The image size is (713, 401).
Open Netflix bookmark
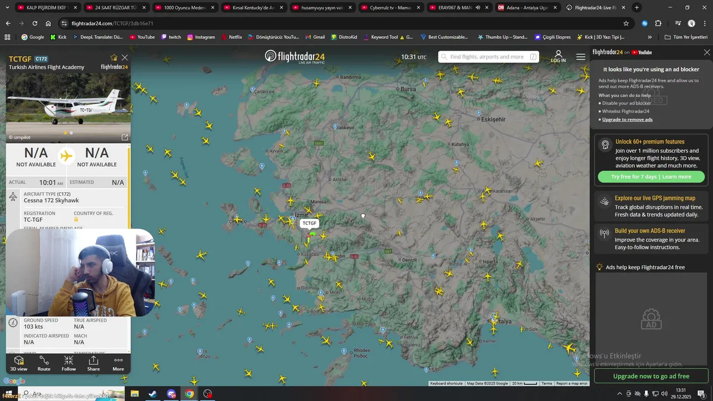pos(231,37)
